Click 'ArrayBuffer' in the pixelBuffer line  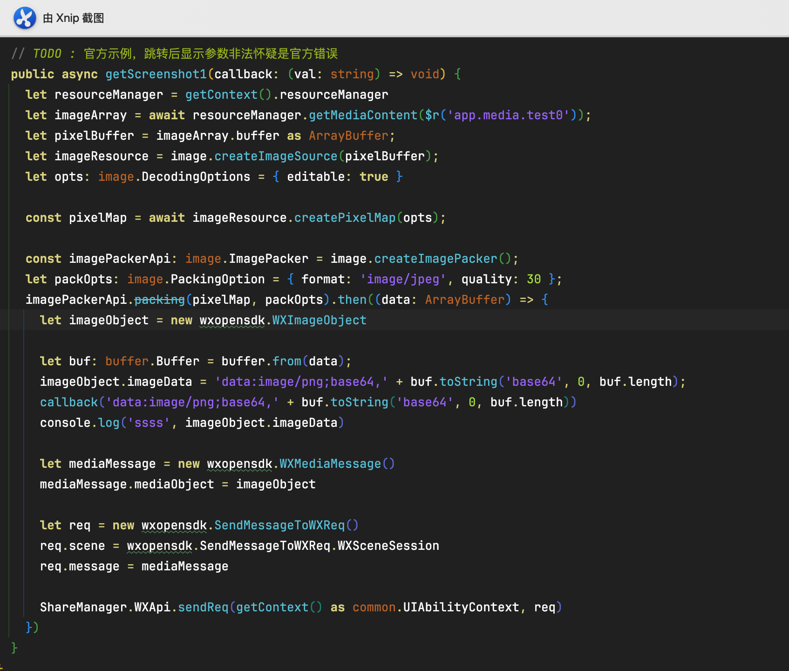coord(348,136)
